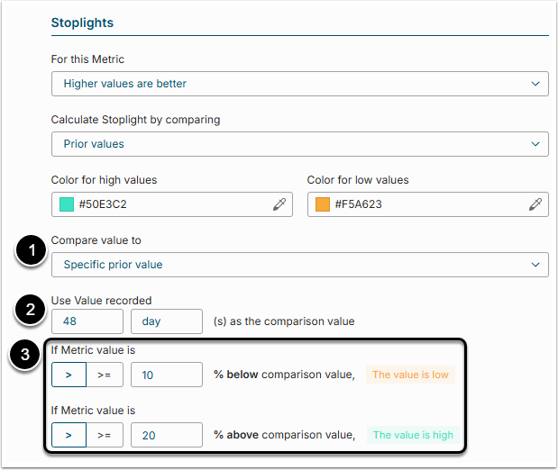Click 'The value is low' label

click(x=410, y=375)
